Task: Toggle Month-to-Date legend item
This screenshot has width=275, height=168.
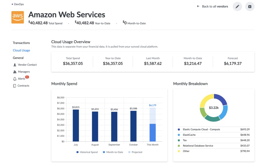Action: (x=113, y=152)
